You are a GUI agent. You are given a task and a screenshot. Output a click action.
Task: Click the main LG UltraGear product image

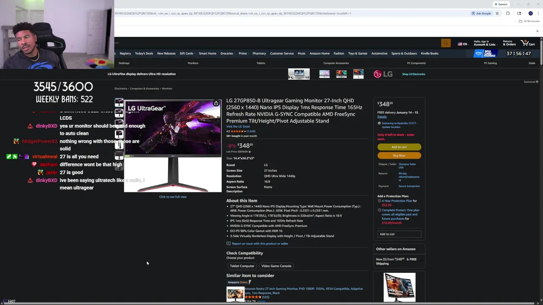[x=173, y=146]
